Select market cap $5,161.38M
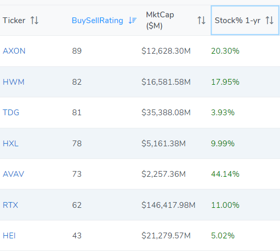The width and height of the screenshot is (280, 251). 163,144
